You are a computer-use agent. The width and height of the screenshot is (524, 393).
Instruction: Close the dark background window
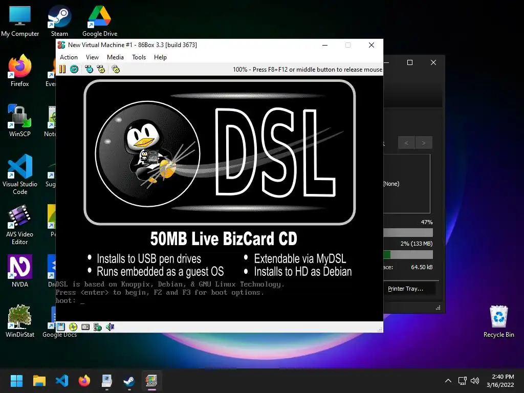[x=433, y=62]
